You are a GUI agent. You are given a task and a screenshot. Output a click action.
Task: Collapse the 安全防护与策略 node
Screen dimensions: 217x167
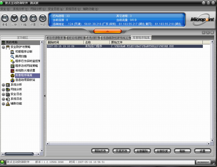[x=4, y=47]
